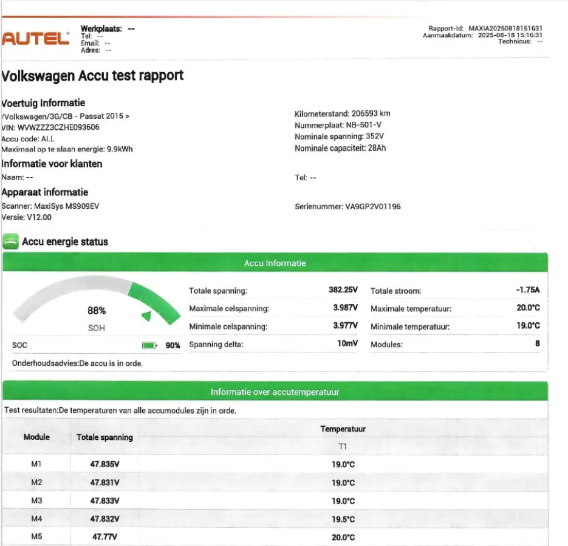
Task: Click the VIN WVWZZZ3CZHE093606
Action: pyautogui.click(x=50, y=127)
